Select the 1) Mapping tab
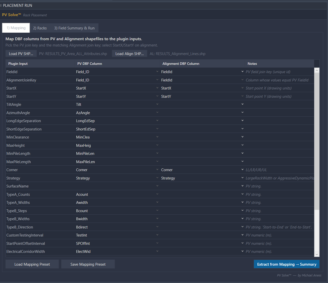This screenshot has height=283, width=328. [x=16, y=28]
